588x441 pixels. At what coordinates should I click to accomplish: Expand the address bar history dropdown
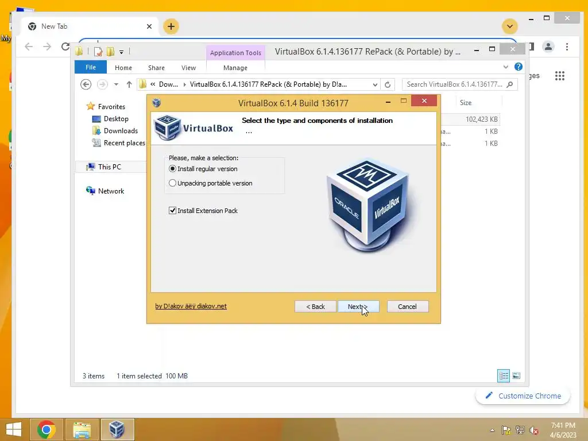(x=375, y=85)
